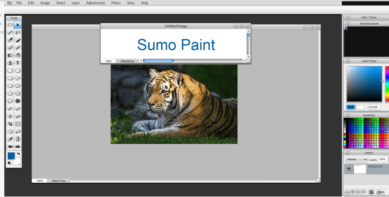Open the Select menu
Screen dimensions: 389x197
click(61, 3)
